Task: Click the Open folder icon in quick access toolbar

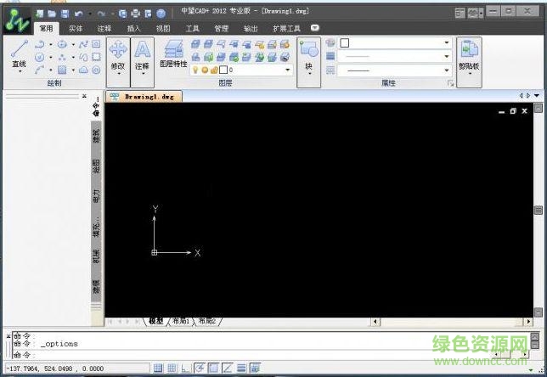Action: [52, 14]
